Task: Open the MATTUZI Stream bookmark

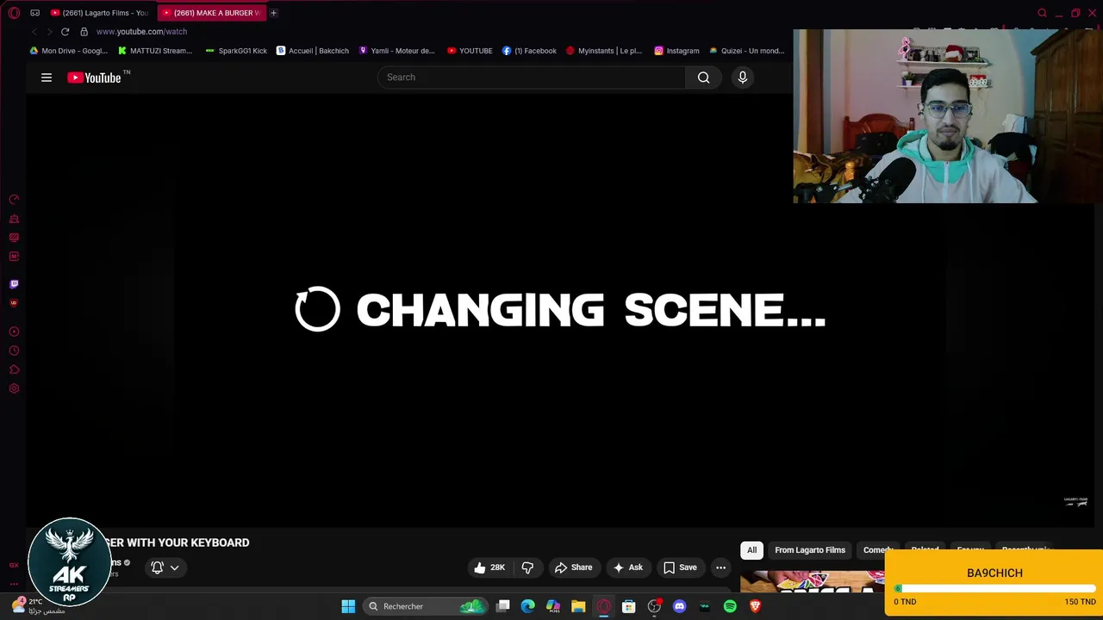Action: [155, 51]
